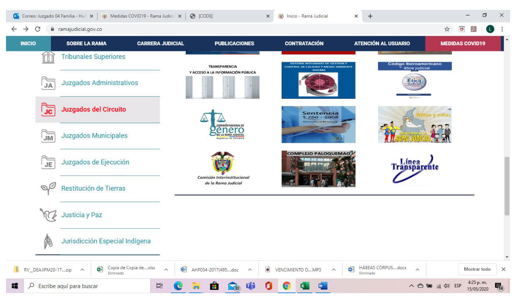The width and height of the screenshot is (520, 304).
Task: Click the JM folder icon
Action: 48,136
